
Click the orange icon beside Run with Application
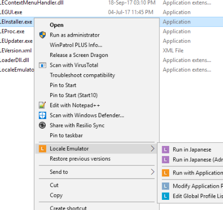166,173
